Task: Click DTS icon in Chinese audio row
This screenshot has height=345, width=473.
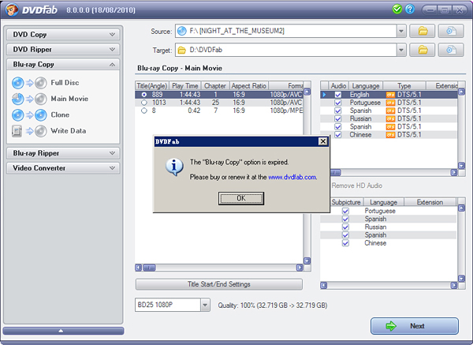Action: pyautogui.click(x=390, y=135)
